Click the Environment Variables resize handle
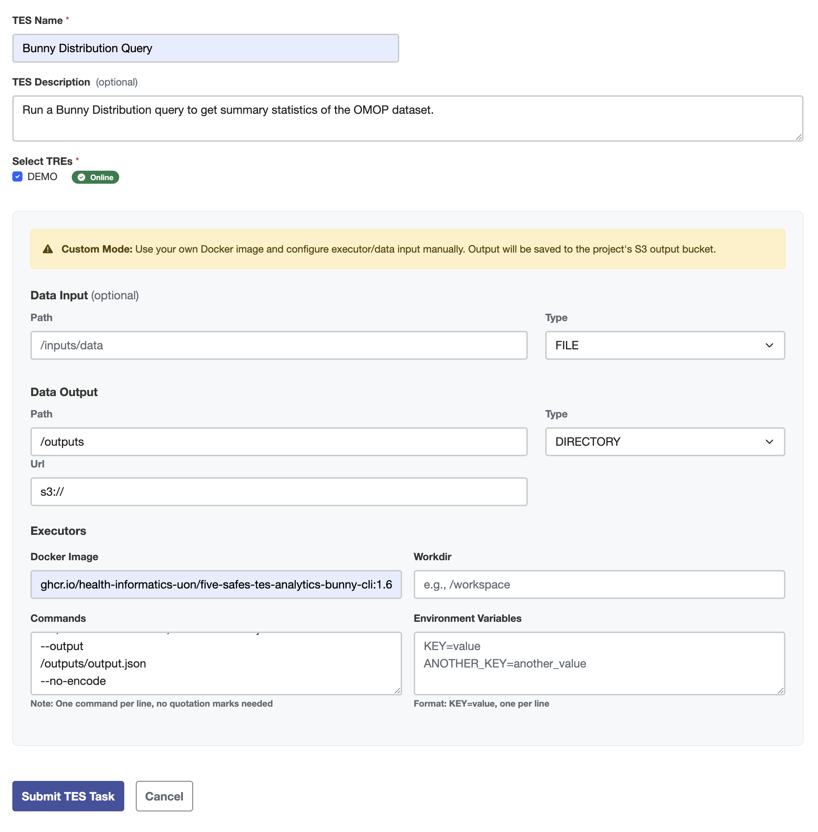Viewport: 818px width, 832px height. click(x=781, y=690)
